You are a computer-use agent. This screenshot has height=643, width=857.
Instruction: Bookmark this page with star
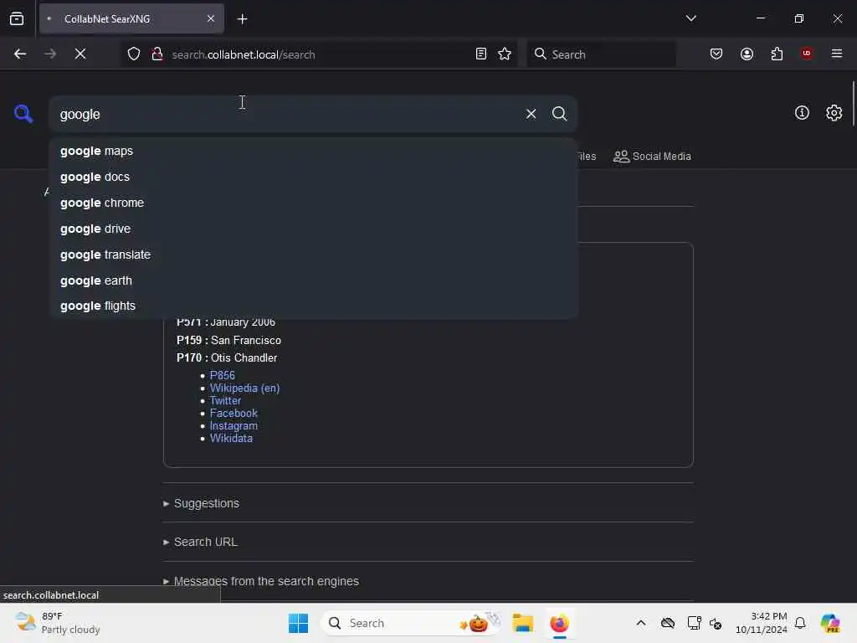[505, 54]
